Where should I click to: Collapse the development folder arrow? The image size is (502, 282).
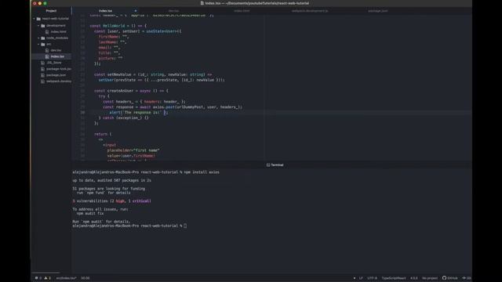pyautogui.click(x=38, y=26)
